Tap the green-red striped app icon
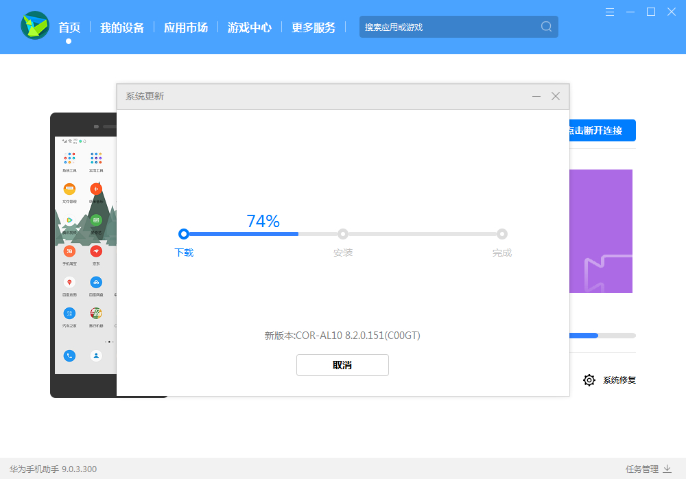 coord(96,314)
